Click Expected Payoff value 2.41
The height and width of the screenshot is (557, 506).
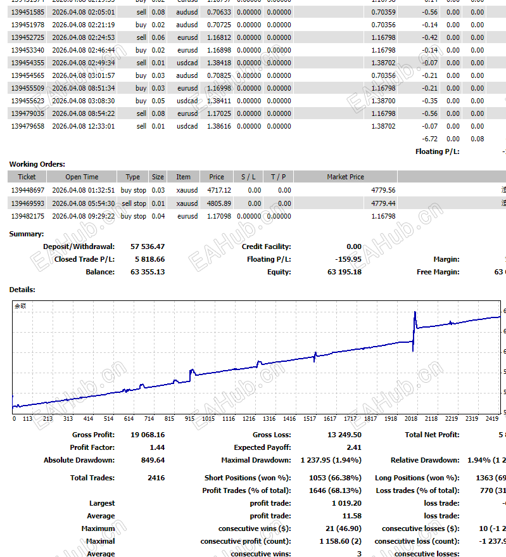354,447
